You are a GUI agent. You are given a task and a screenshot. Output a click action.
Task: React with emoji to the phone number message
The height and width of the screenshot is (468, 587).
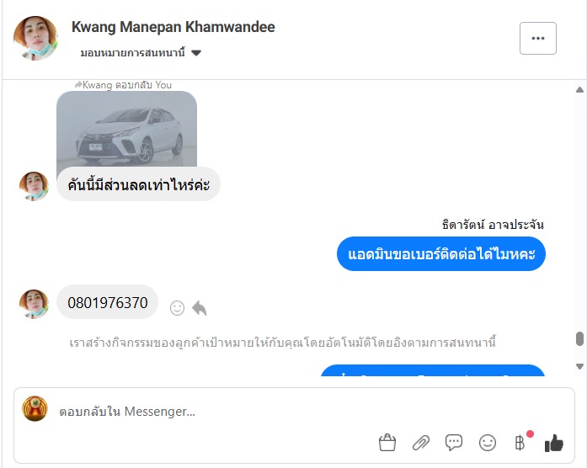(177, 308)
